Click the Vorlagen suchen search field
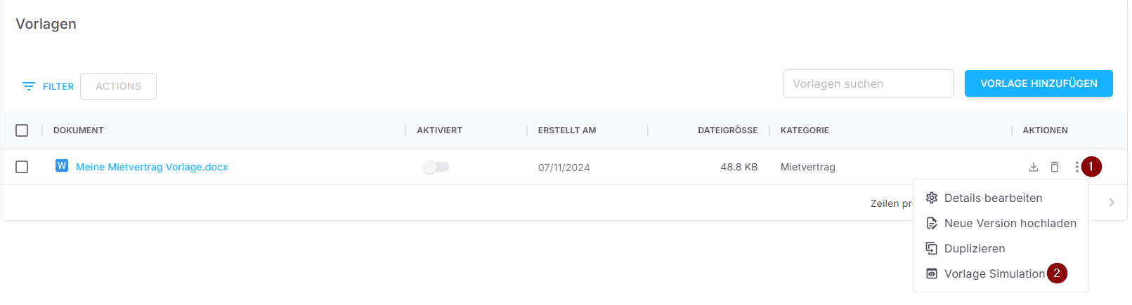1132x305 pixels. [868, 83]
